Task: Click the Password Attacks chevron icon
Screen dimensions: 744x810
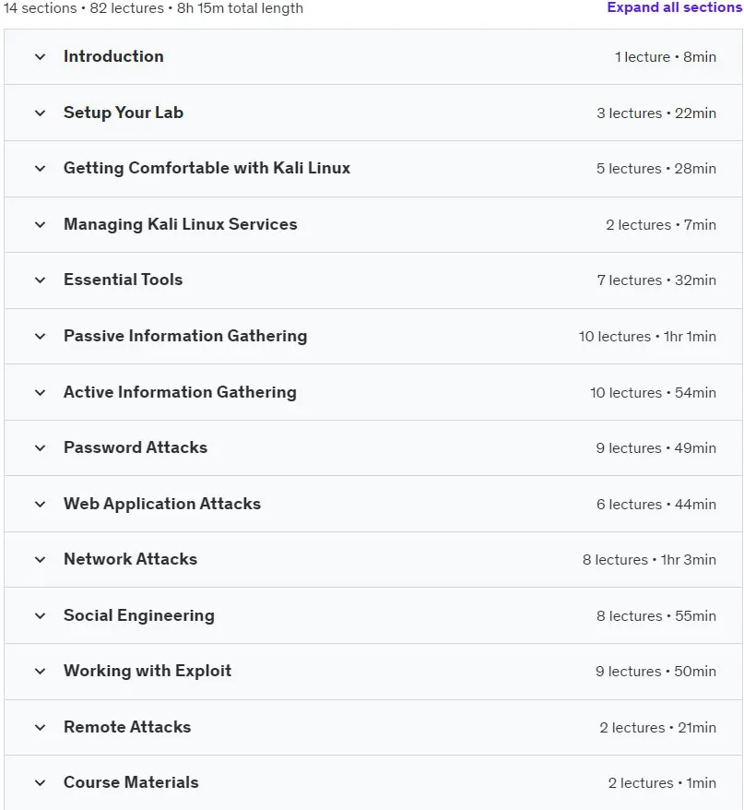Action: tap(40, 447)
